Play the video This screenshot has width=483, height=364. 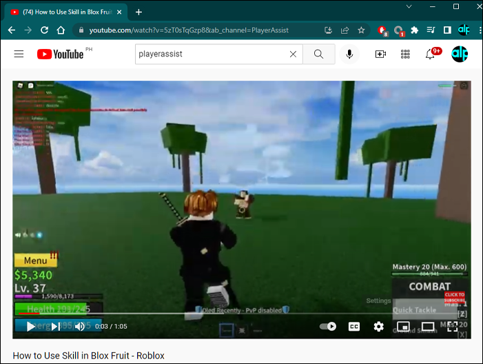(31, 326)
